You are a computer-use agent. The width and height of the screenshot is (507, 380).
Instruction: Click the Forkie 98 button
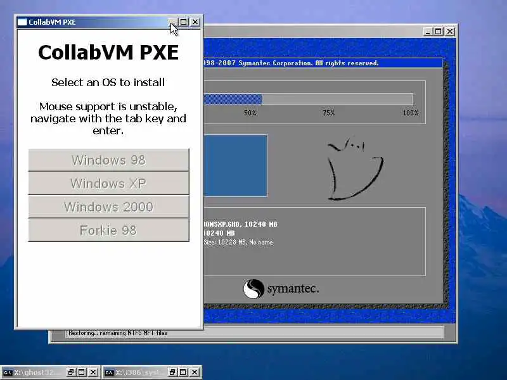[x=108, y=230]
